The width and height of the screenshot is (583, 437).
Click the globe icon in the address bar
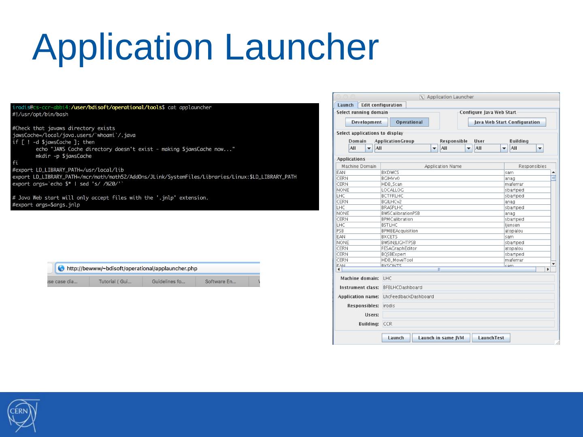click(61, 268)
